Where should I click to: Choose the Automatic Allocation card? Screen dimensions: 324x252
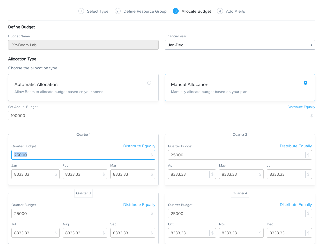83,87
